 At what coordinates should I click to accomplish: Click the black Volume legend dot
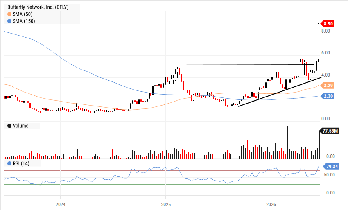(9, 126)
